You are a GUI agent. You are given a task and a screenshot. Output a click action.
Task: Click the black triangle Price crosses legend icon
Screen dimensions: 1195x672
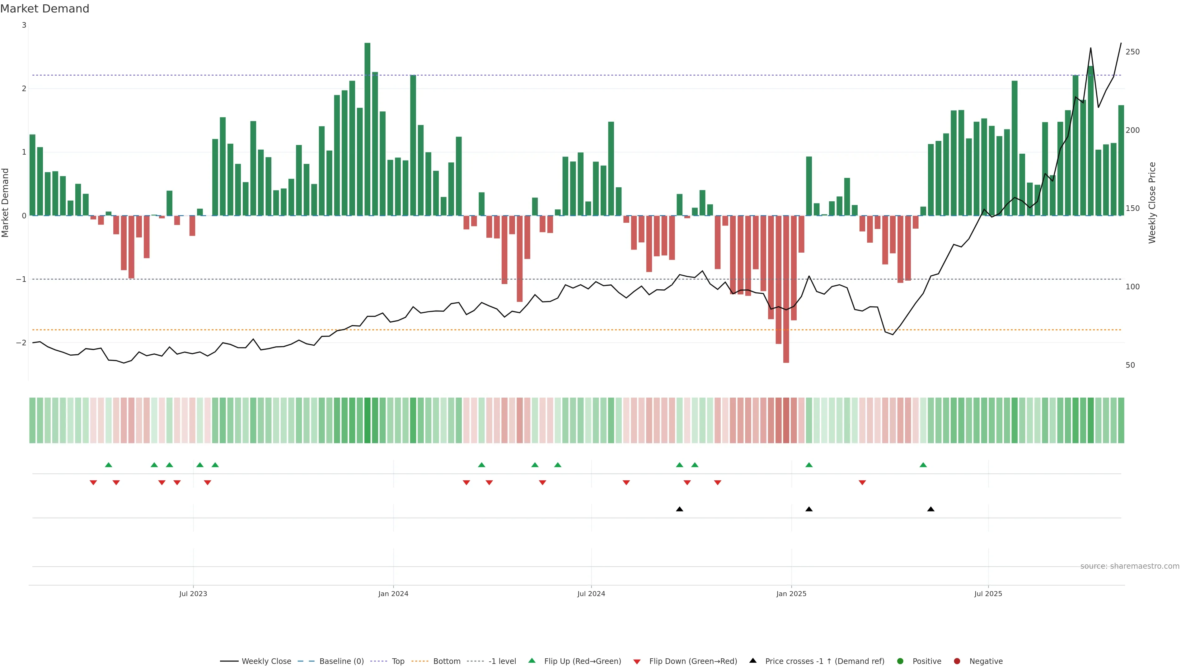(753, 660)
